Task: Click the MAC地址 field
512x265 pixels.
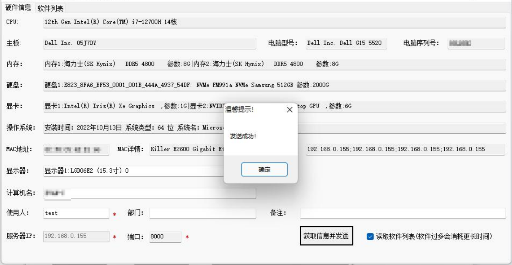Action: tap(75, 149)
